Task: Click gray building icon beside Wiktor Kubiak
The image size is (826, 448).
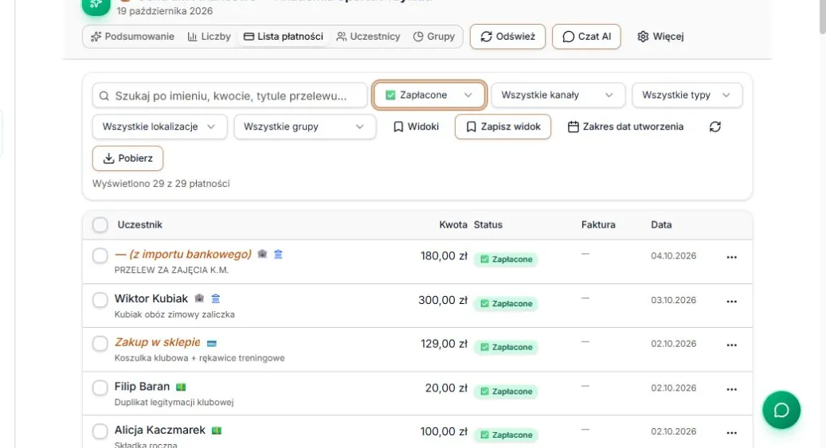Action: click(x=199, y=298)
